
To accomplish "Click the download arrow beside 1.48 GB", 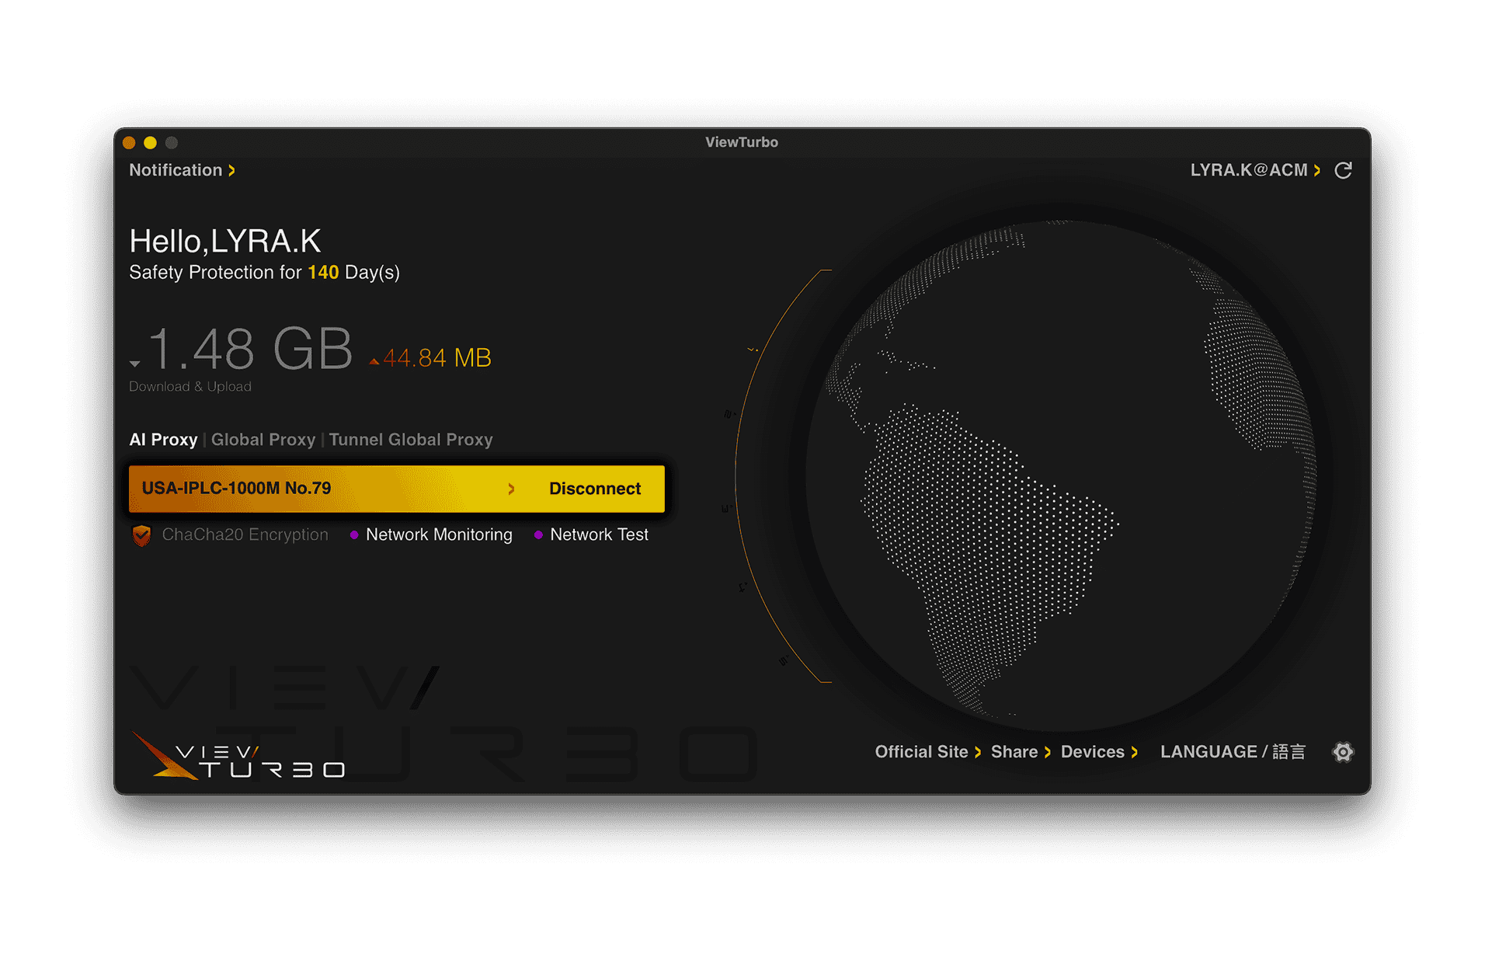I will click(135, 364).
